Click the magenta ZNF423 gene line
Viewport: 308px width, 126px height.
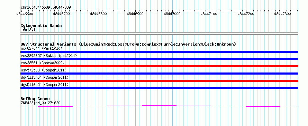[159, 106]
